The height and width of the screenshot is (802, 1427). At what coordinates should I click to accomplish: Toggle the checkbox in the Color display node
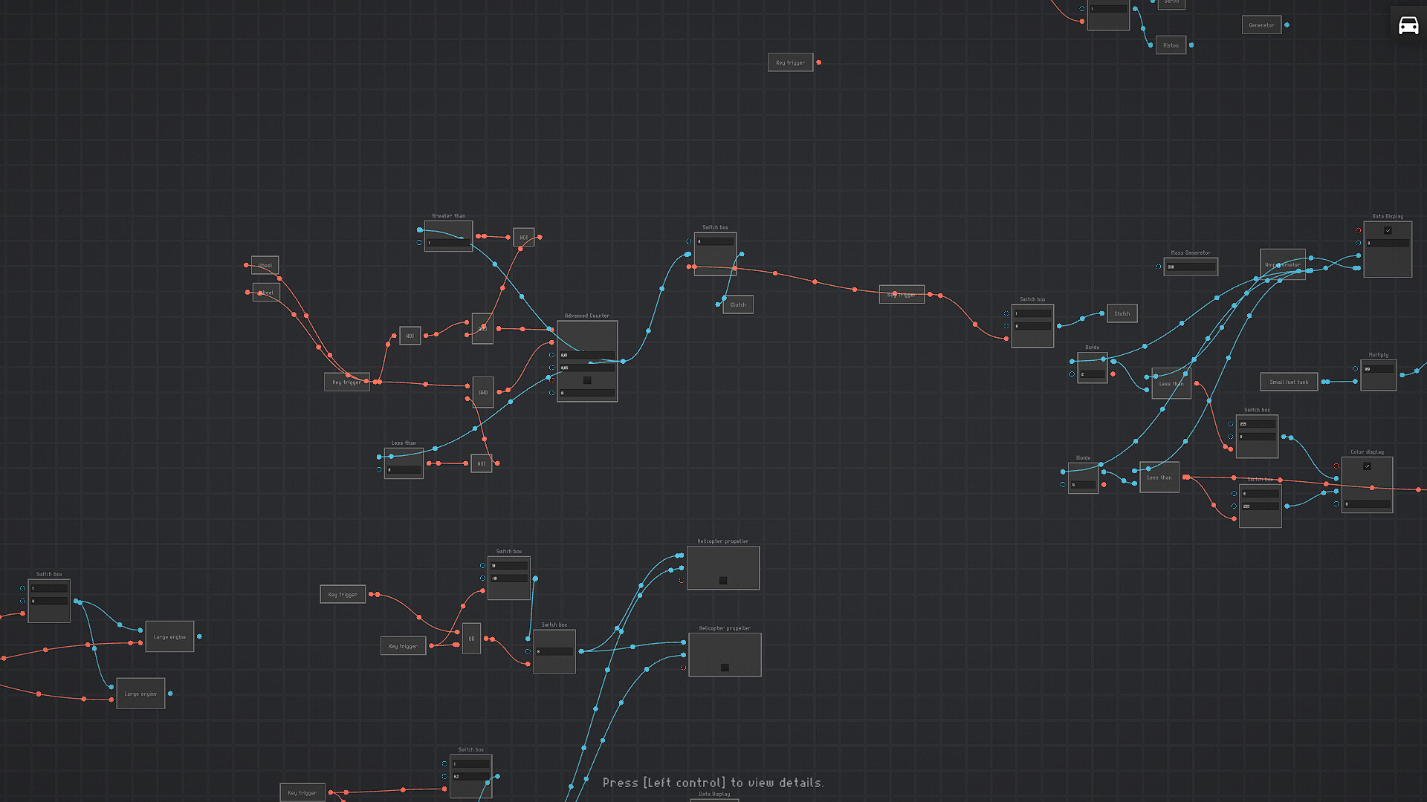tap(1367, 466)
